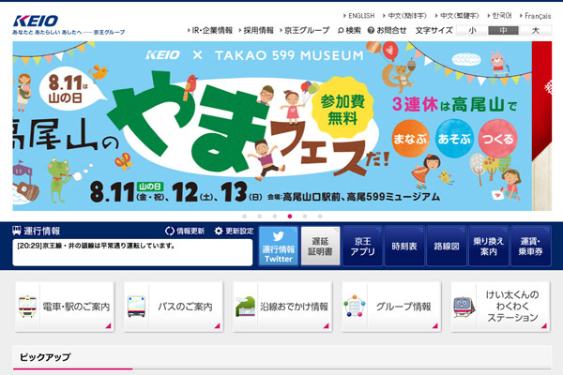Open けい太くんのわくわくステーション label

click(x=512, y=307)
